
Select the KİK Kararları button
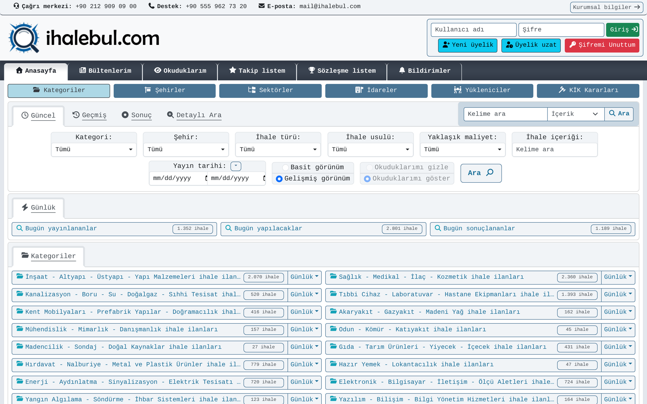tap(588, 91)
